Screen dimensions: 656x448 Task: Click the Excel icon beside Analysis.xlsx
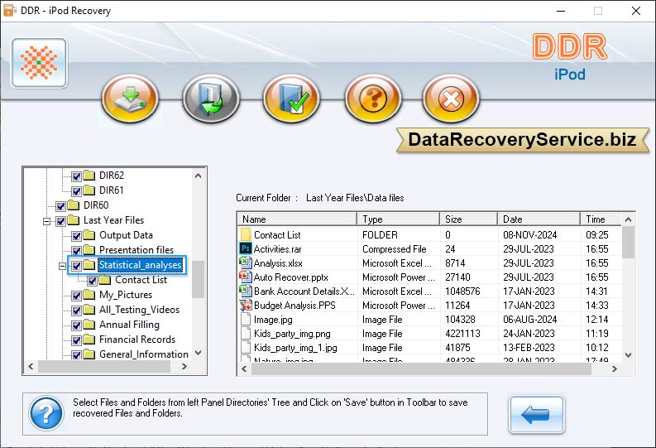[x=245, y=263]
